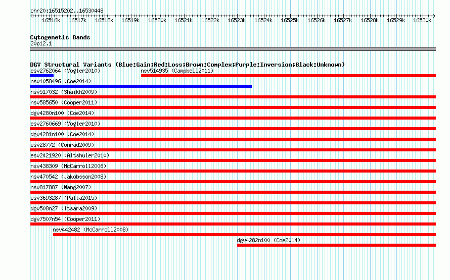Click the Cytogenetic Bands track title
The width and height of the screenshot is (450, 280).
tap(60, 37)
